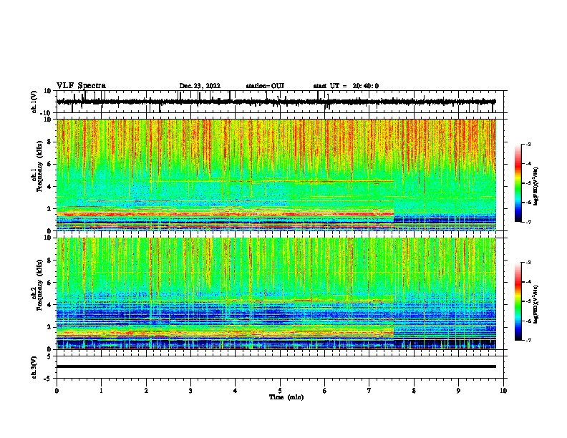This screenshot has width=567, height=438.
Task: Click the 'Time (min)' x-axis label
Action: tap(286, 397)
